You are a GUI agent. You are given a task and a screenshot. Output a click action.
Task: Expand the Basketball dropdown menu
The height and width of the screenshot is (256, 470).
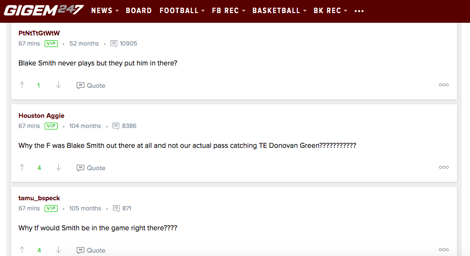pyautogui.click(x=279, y=11)
